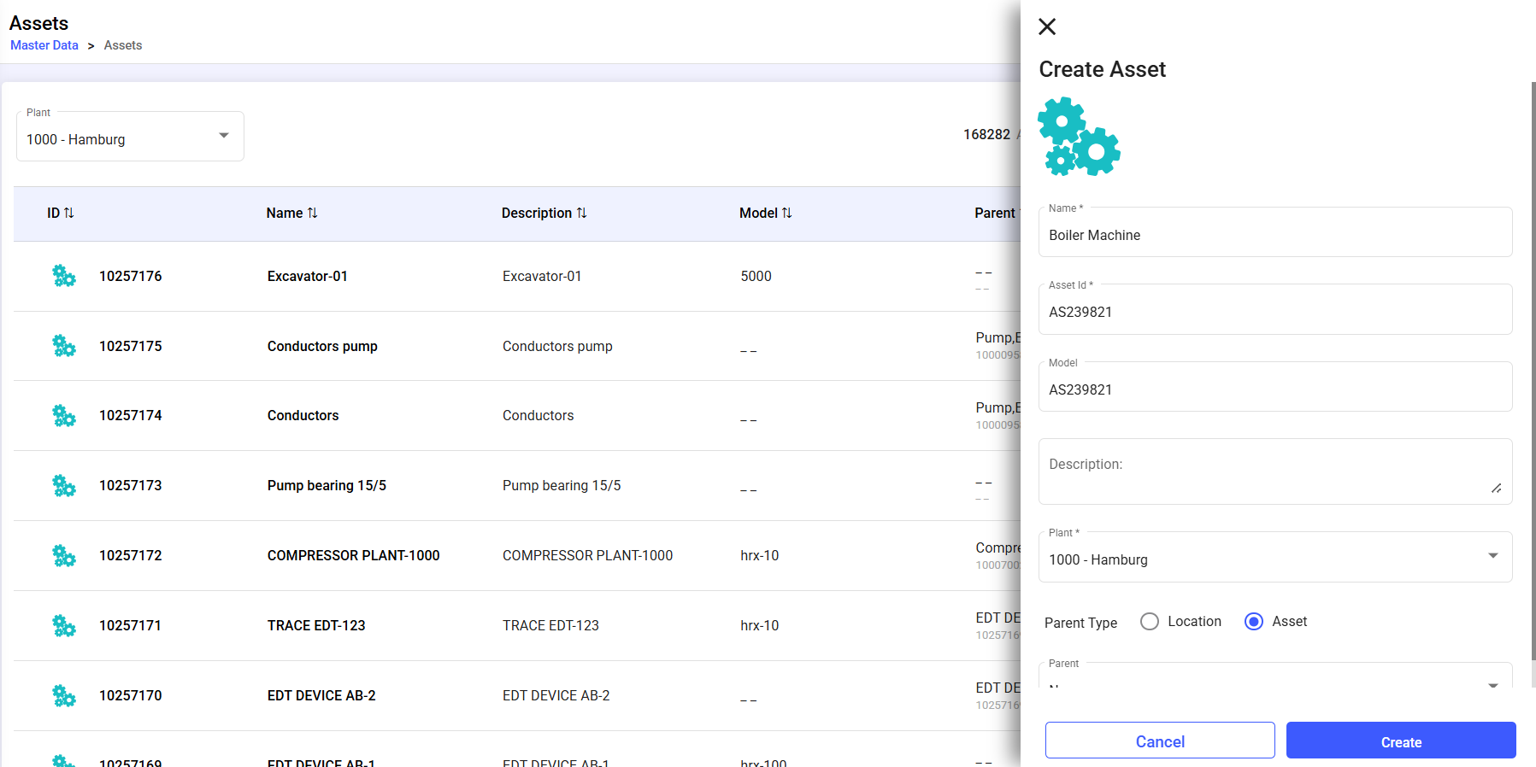Select Location as parent type
The width and height of the screenshot is (1536, 767).
pos(1150,622)
